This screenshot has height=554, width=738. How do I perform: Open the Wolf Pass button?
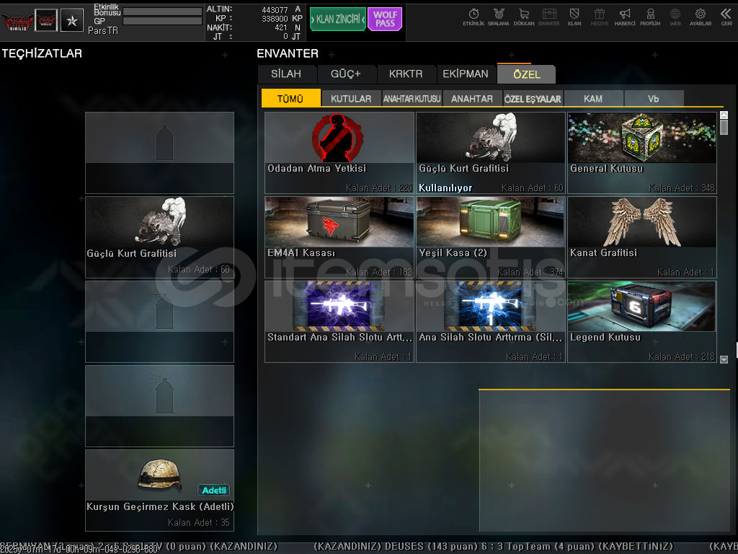click(385, 19)
